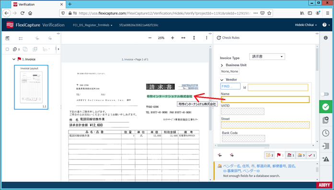Screen dimensions: 334x190
Task: Filter by red flag errors counter
Action: [x=280, y=156]
